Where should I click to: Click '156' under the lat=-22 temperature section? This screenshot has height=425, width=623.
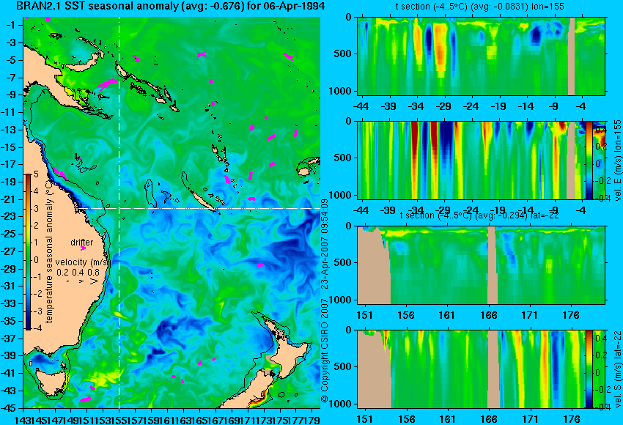(x=405, y=315)
